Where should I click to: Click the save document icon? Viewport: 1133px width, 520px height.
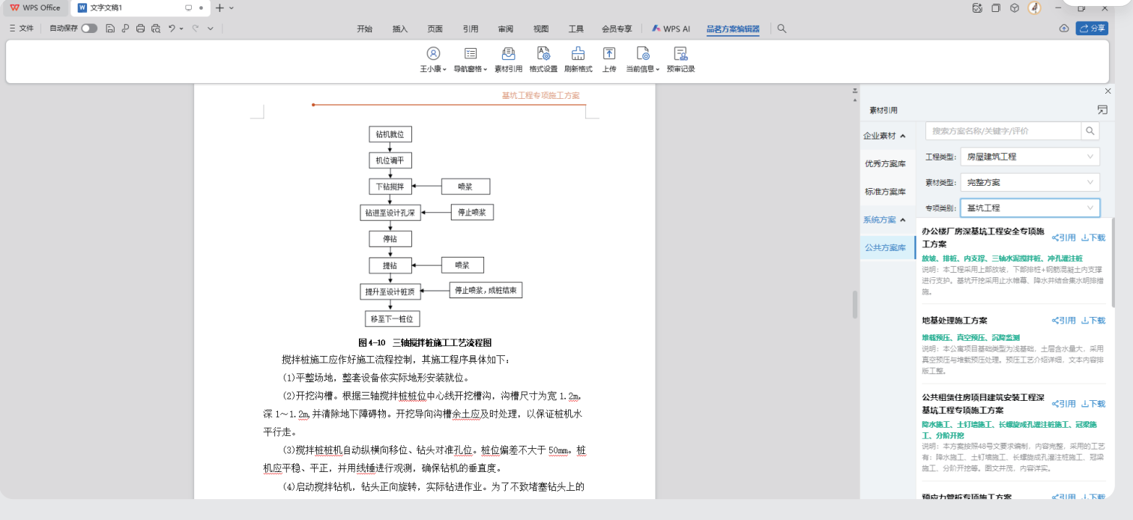click(x=110, y=28)
